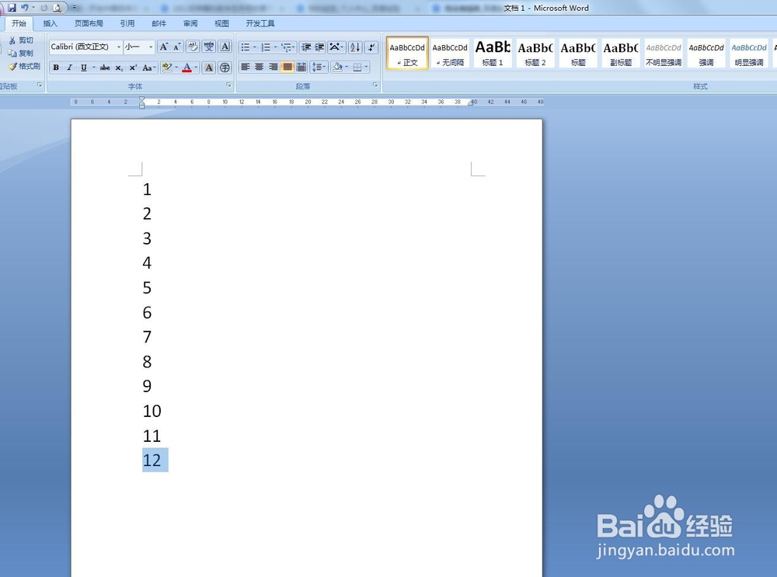Image resolution: width=777 pixels, height=577 pixels.
Task: Cut selection with 剪切
Action: pos(21,40)
